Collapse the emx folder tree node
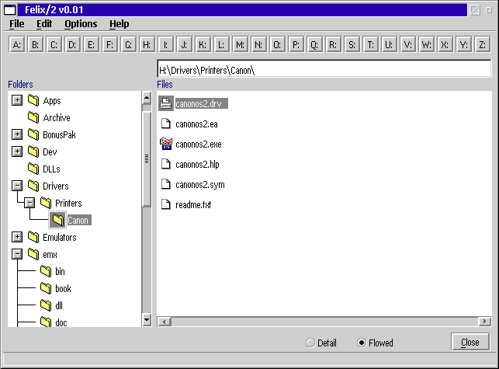 (17, 254)
